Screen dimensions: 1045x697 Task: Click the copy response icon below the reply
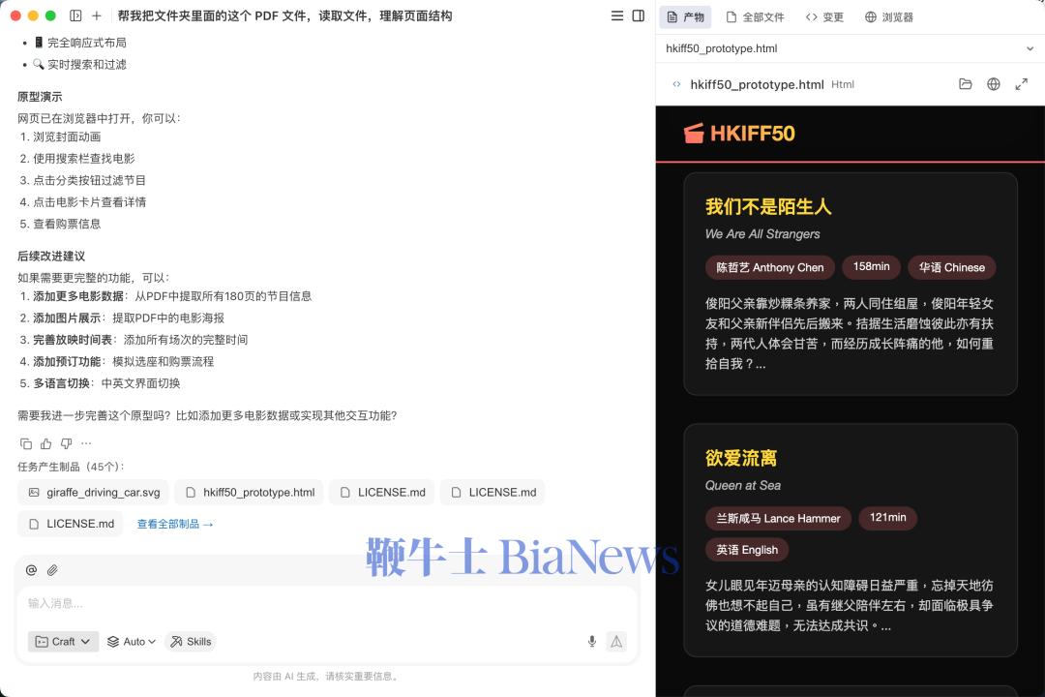click(x=27, y=443)
